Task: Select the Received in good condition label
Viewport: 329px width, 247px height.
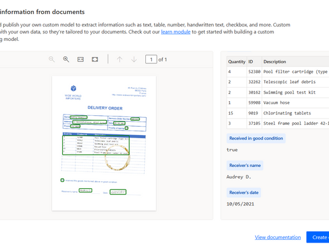Action: 256,138
